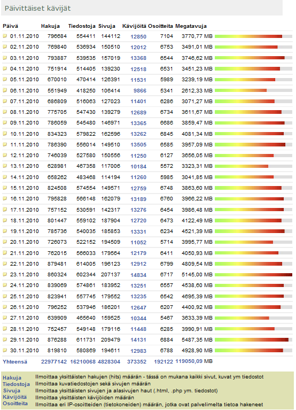Click the visitors link 9866
Screen dimensions: 296x410
pyautogui.click(x=140, y=91)
